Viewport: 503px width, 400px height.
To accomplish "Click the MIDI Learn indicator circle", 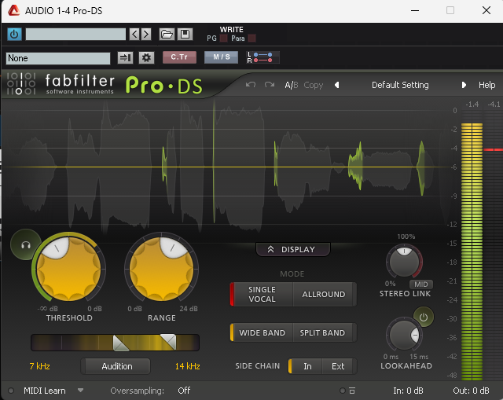I will pos(11,391).
